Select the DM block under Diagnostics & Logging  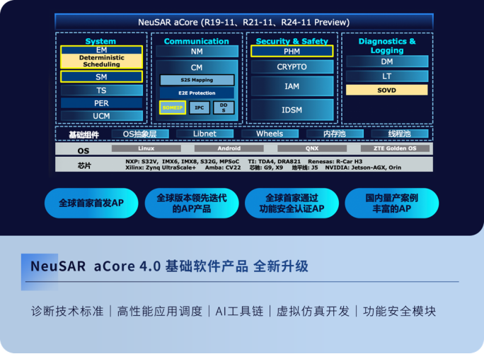pos(386,62)
